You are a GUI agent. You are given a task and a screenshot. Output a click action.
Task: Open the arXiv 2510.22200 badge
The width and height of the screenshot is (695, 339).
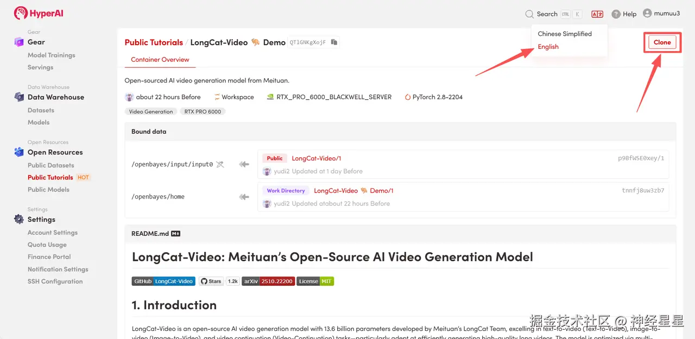coord(268,282)
